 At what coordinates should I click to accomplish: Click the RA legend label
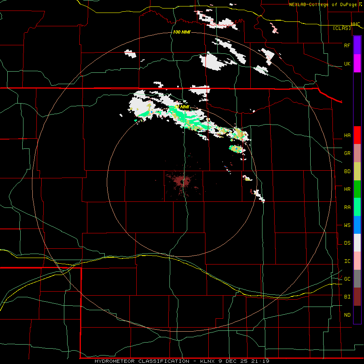coord(347,207)
